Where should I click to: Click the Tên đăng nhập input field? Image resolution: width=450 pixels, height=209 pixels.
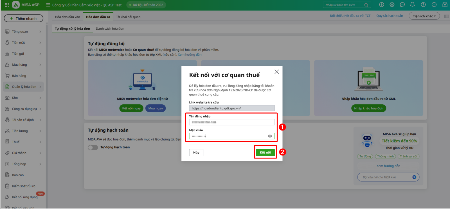point(232,122)
